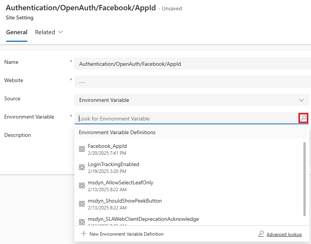Viewport: 311px width, 244px height.
Task: Expand the Related tab chevron
Action: click(61, 32)
